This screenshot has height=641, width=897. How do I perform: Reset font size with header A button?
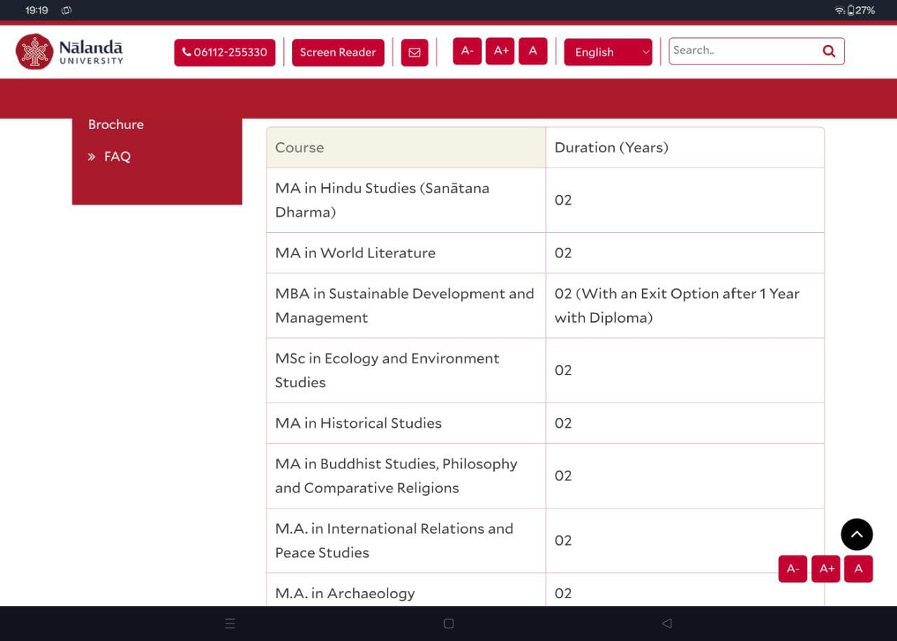[x=533, y=51]
